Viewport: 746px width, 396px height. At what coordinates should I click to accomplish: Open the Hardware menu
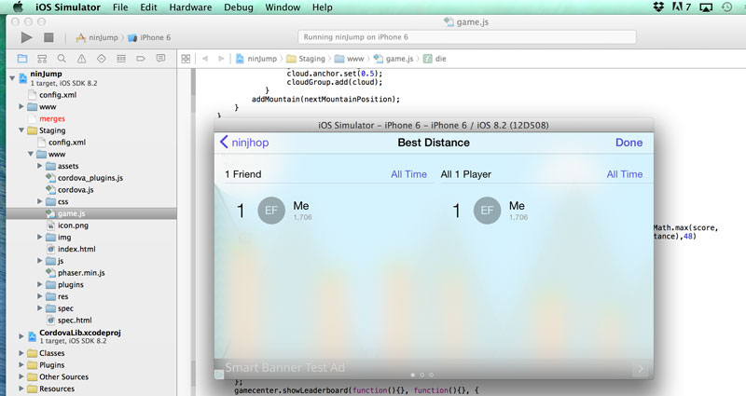point(189,7)
